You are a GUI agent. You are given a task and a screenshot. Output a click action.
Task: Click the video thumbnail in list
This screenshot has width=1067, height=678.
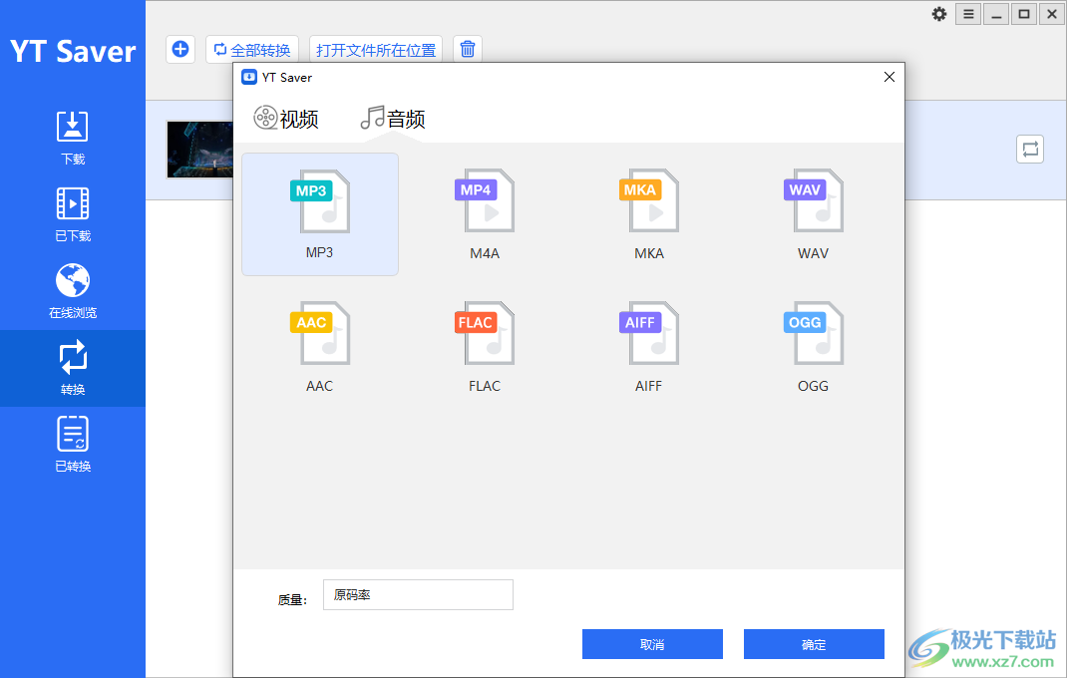[200, 150]
